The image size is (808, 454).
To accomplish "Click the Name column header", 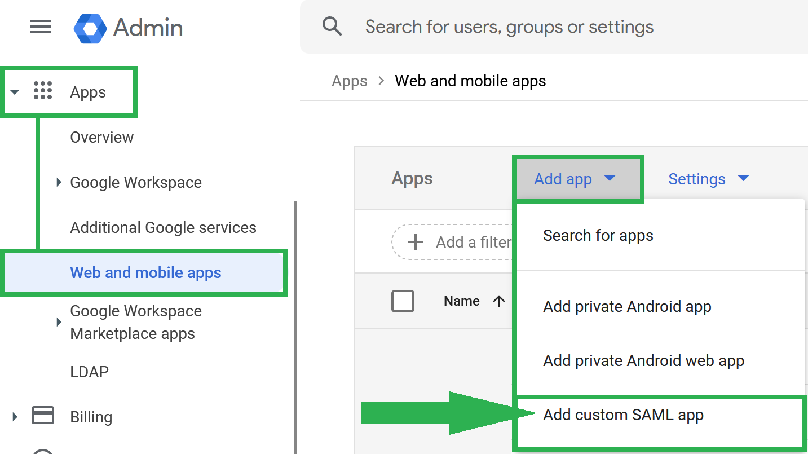I will pyautogui.click(x=461, y=301).
